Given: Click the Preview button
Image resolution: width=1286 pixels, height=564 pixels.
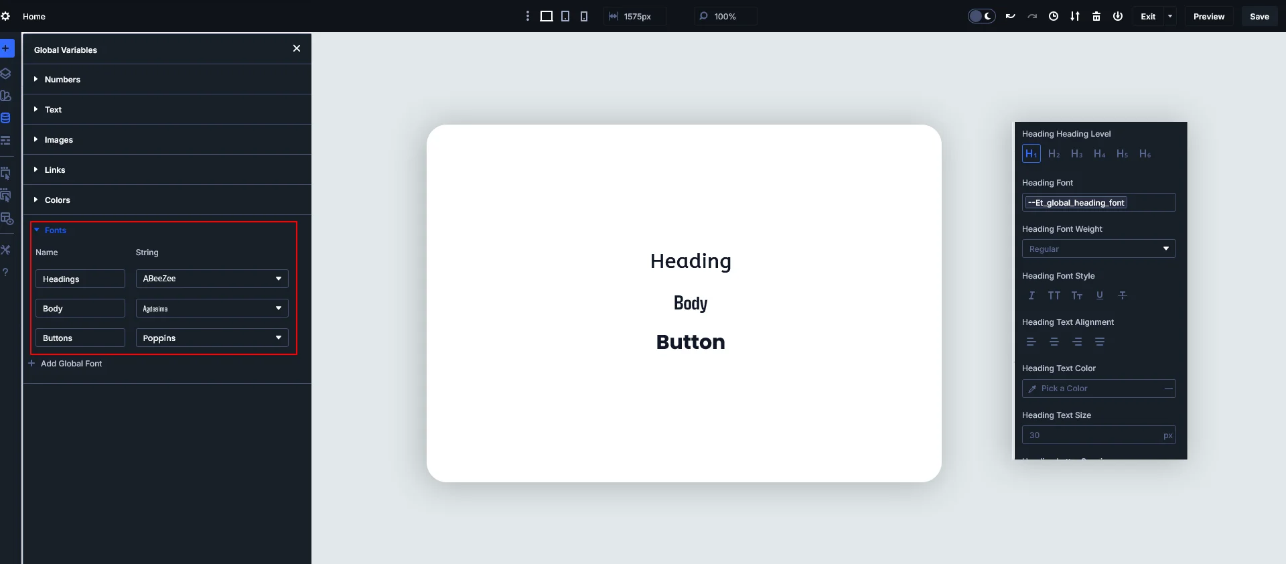Looking at the screenshot, I should pos(1208,16).
